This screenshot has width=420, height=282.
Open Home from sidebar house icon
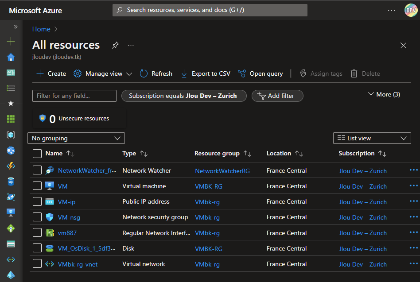tap(11, 57)
